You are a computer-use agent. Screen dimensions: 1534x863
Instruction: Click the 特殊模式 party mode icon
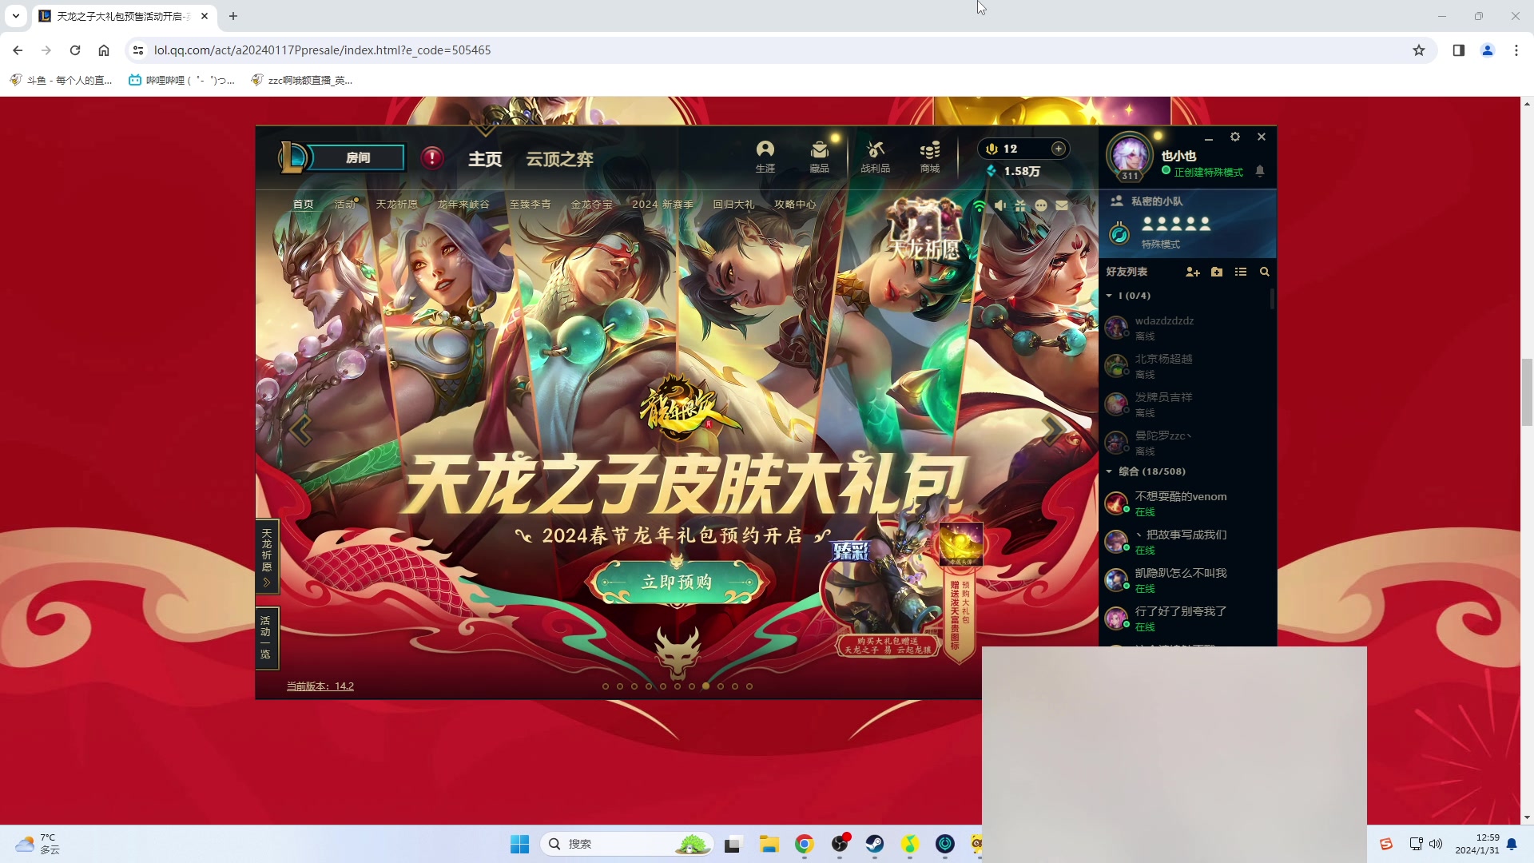point(1119,233)
